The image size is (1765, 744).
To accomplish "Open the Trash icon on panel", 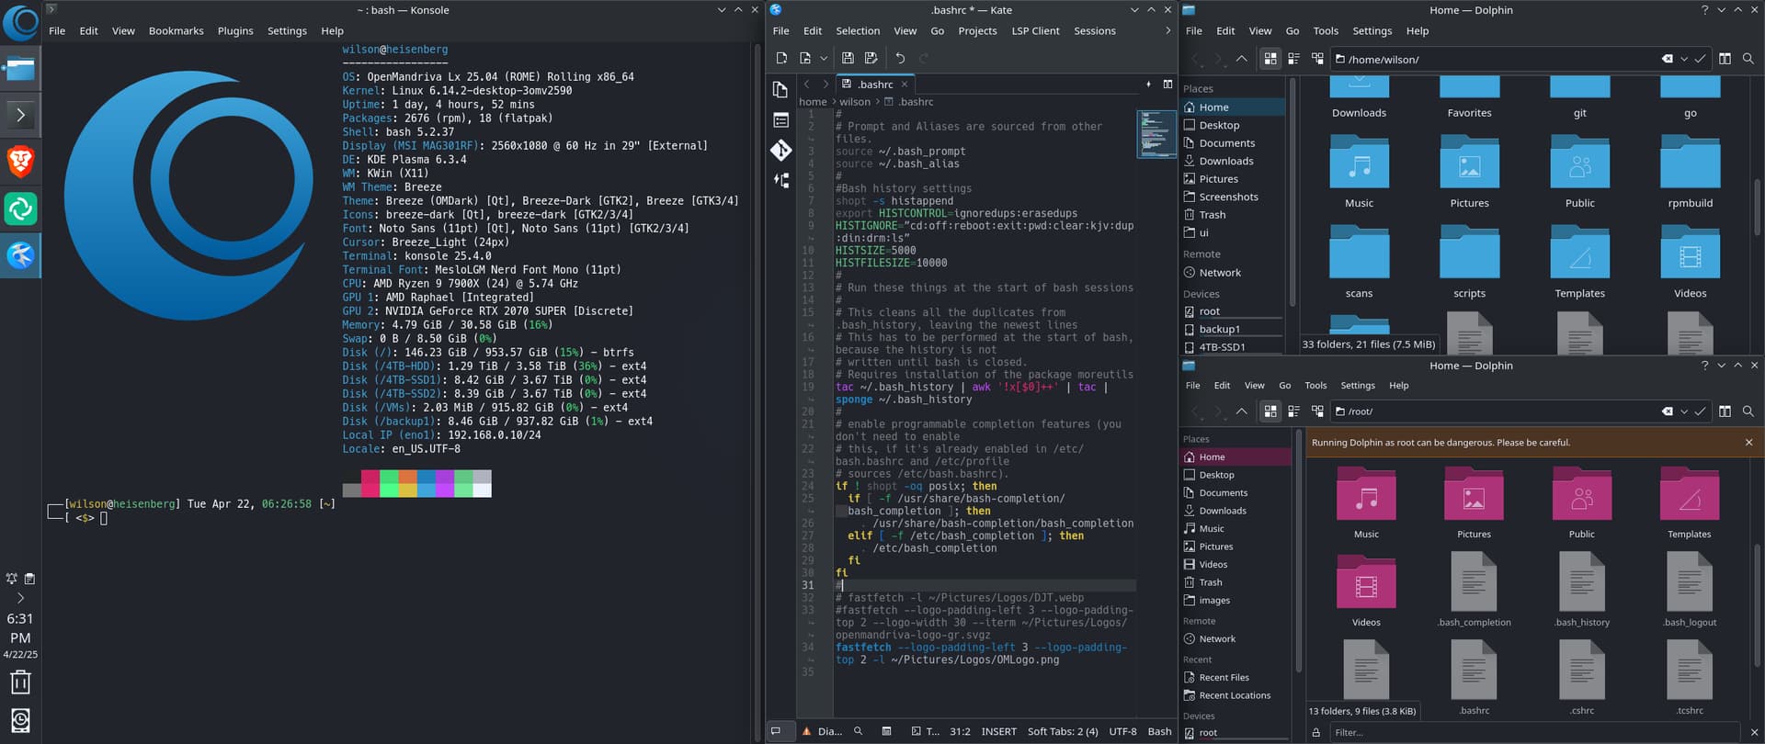I will 20,682.
